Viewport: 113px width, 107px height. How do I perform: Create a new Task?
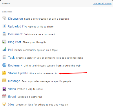pyautogui.click(x=11, y=58)
